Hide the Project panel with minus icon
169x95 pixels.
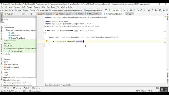click(35, 14)
